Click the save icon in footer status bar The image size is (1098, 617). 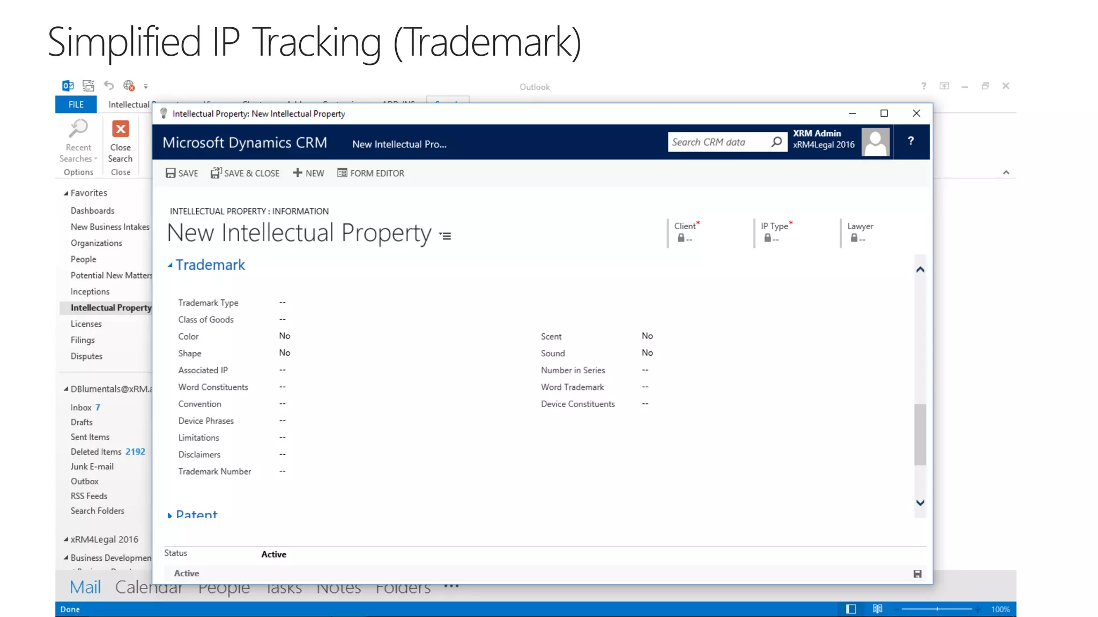pyautogui.click(x=917, y=574)
